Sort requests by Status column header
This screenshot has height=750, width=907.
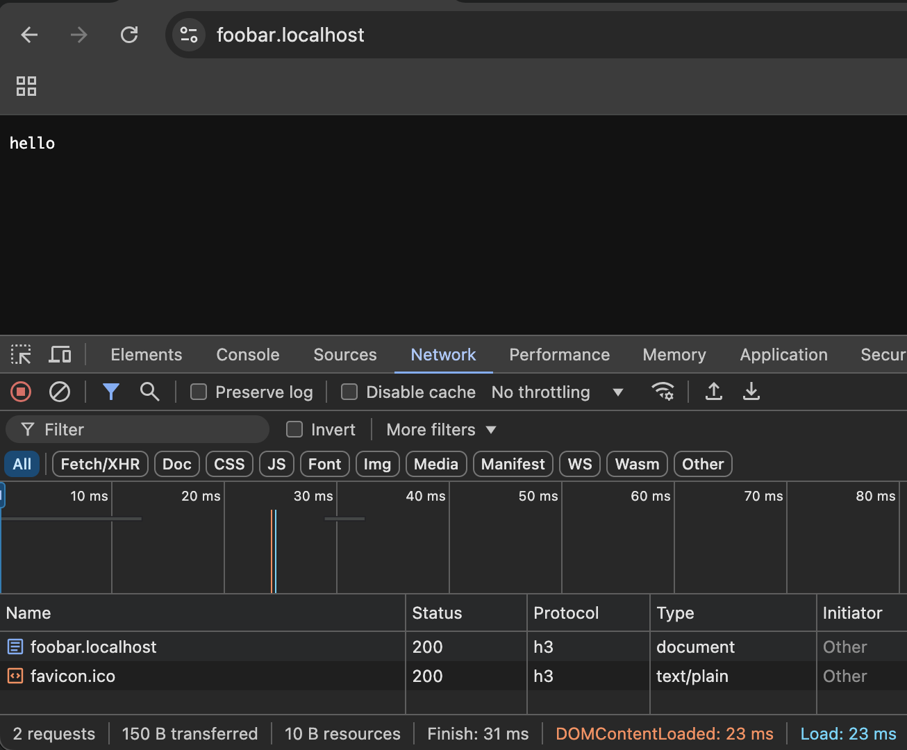click(467, 613)
